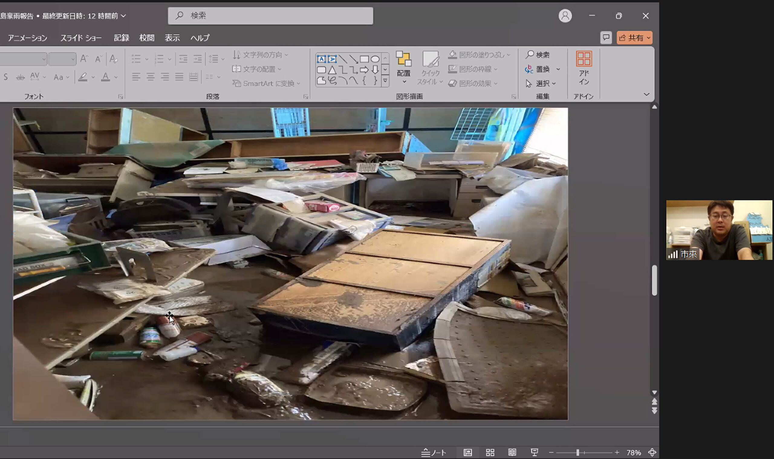
Task: Click the fit slide to window icon
Action: (652, 453)
